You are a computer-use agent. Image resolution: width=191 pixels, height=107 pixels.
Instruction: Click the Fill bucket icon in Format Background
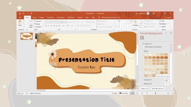[x=142, y=38]
